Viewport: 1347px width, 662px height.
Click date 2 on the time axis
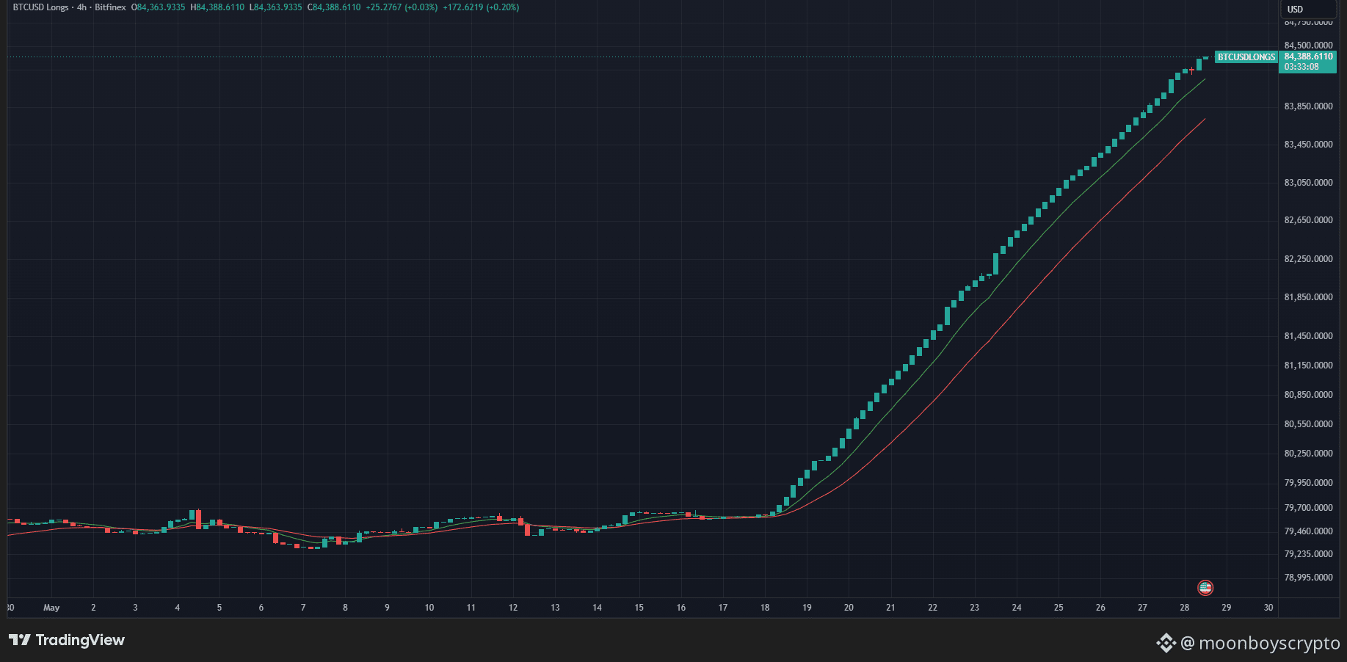[93, 608]
